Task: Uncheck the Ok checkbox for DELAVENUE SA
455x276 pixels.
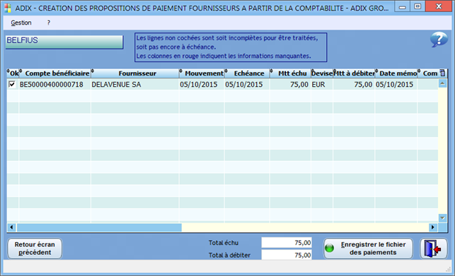Action: 12,84
